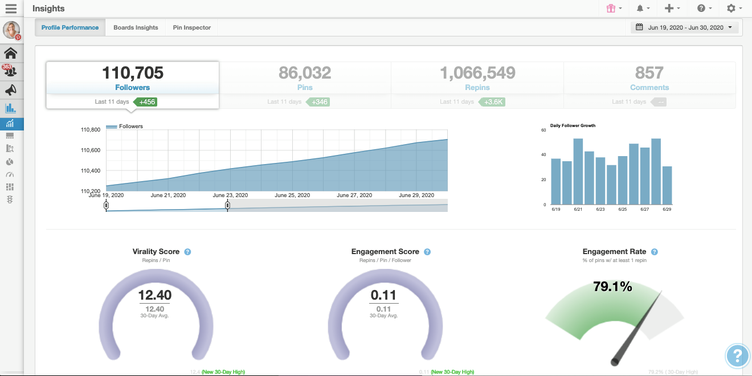Click the pie chart sidebar icon
Screen dimensions: 752x376
pyautogui.click(x=10, y=162)
